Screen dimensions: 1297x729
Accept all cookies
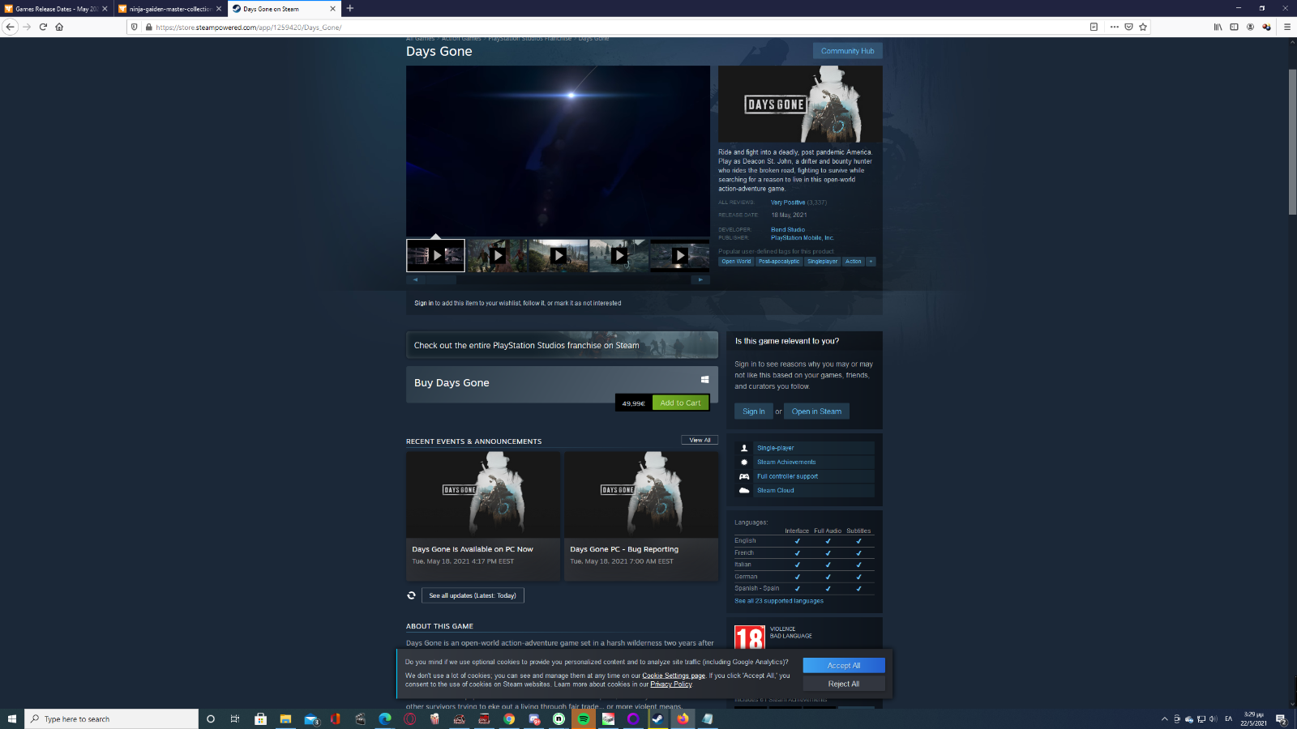coord(844,665)
